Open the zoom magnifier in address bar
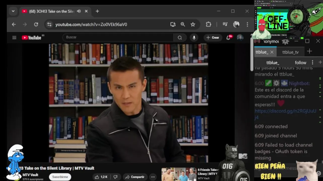Image resolution: width=323 pixels, height=181 pixels. (183, 24)
